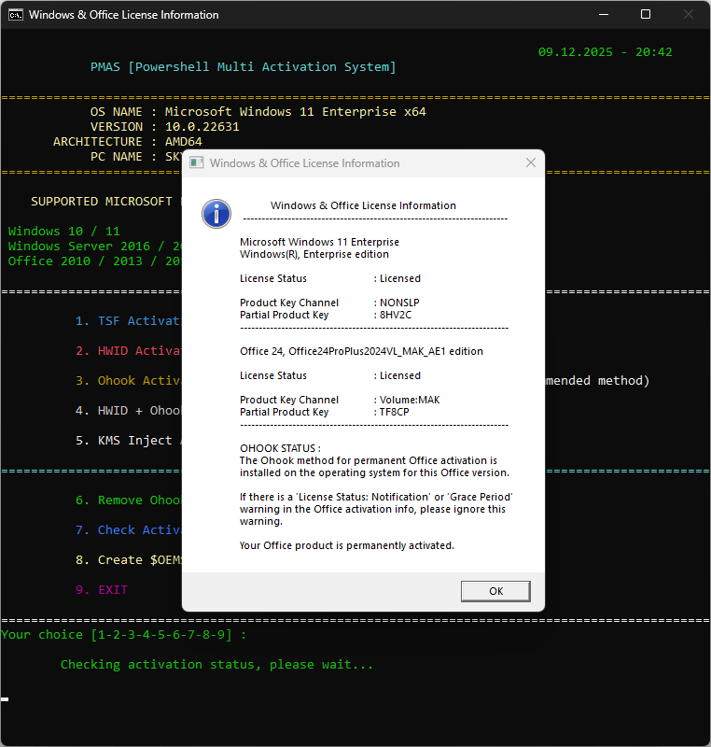The height and width of the screenshot is (747, 711).
Task: Click the '9. EXIT' menu line
Action: 102,590
